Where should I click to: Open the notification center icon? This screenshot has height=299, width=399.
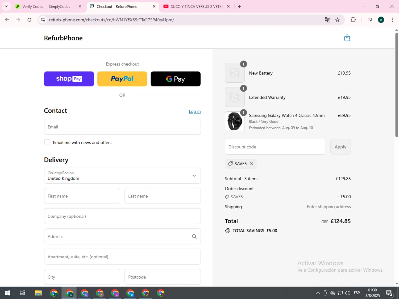[390, 293]
